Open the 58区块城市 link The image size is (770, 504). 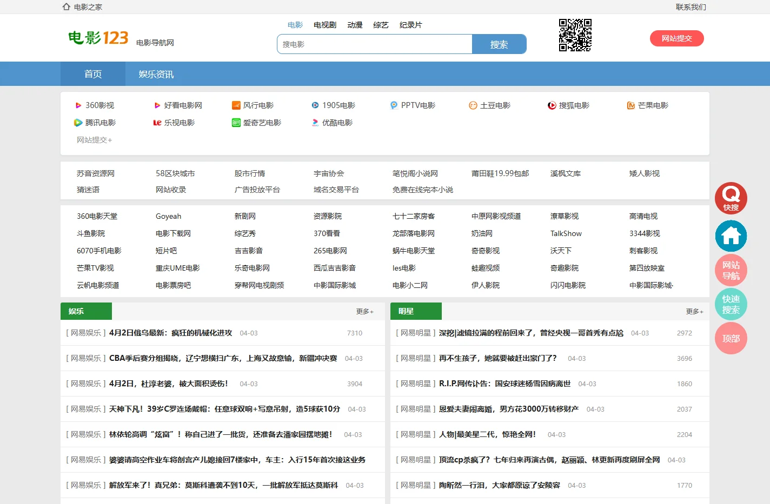click(175, 173)
